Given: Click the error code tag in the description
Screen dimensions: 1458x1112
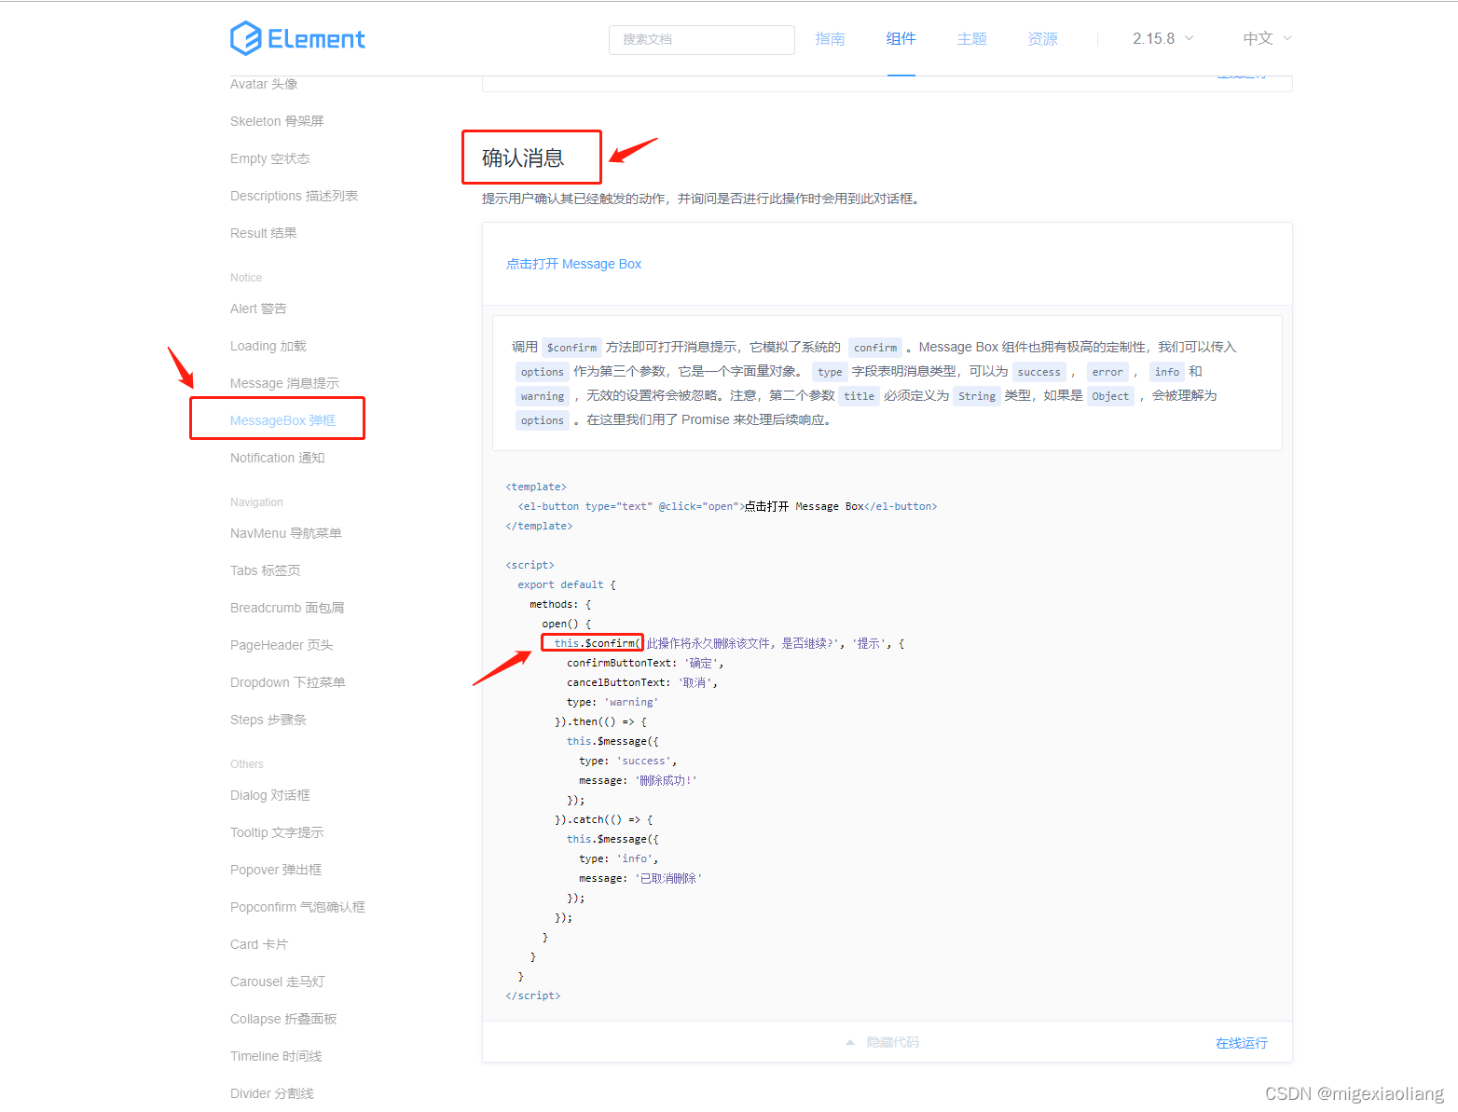Looking at the screenshot, I should click(x=1107, y=372).
